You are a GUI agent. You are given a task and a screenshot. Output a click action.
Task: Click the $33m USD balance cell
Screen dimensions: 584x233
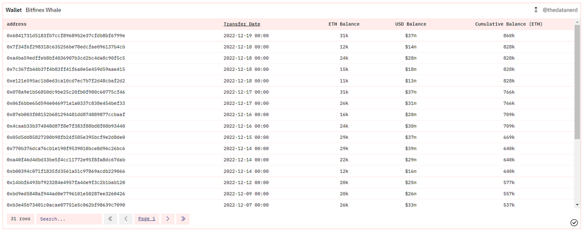tap(411, 205)
